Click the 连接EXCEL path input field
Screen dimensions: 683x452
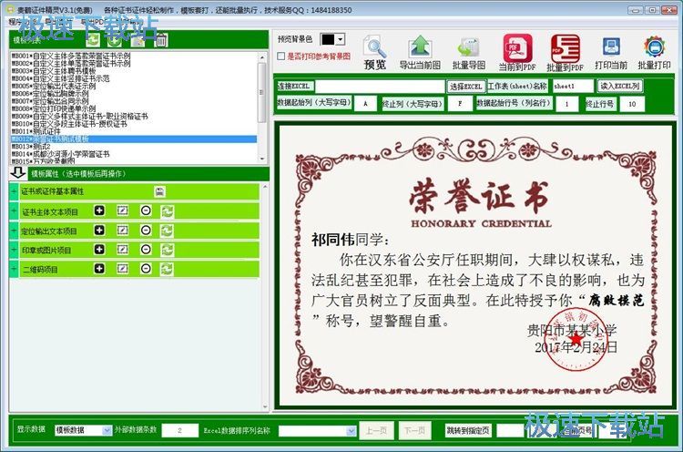tap(380, 87)
